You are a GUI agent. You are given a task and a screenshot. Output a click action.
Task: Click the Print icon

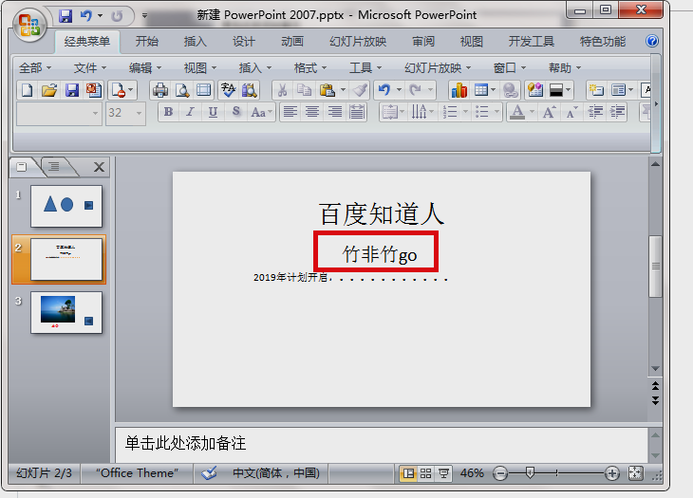[x=160, y=90]
